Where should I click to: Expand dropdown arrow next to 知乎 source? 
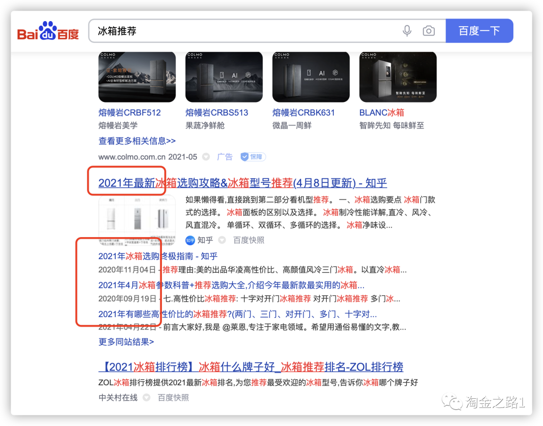(222, 240)
